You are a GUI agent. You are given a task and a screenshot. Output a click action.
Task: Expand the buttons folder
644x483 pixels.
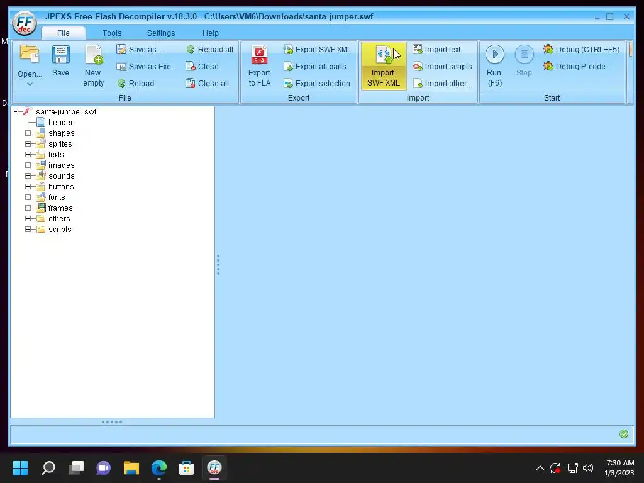point(28,186)
